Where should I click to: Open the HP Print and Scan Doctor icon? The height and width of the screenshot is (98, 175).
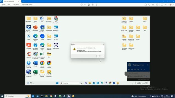[x=35, y=56]
